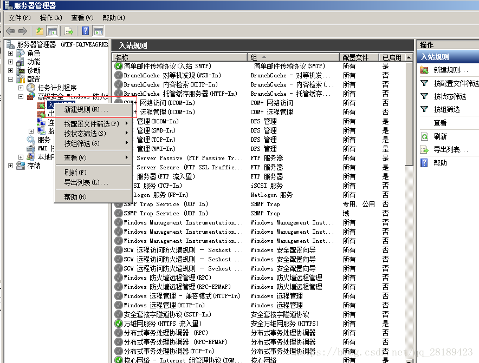Click the funnel icon beside 按状态筛选
479x363 pixels.
pos(424,96)
